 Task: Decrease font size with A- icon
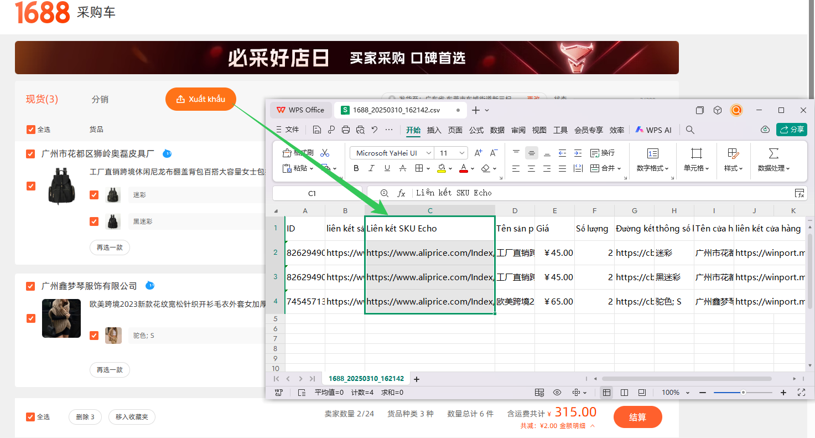(494, 153)
